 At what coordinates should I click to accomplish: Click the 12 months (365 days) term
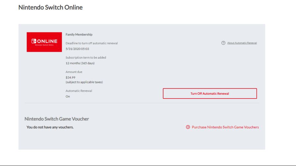pos(80,63)
